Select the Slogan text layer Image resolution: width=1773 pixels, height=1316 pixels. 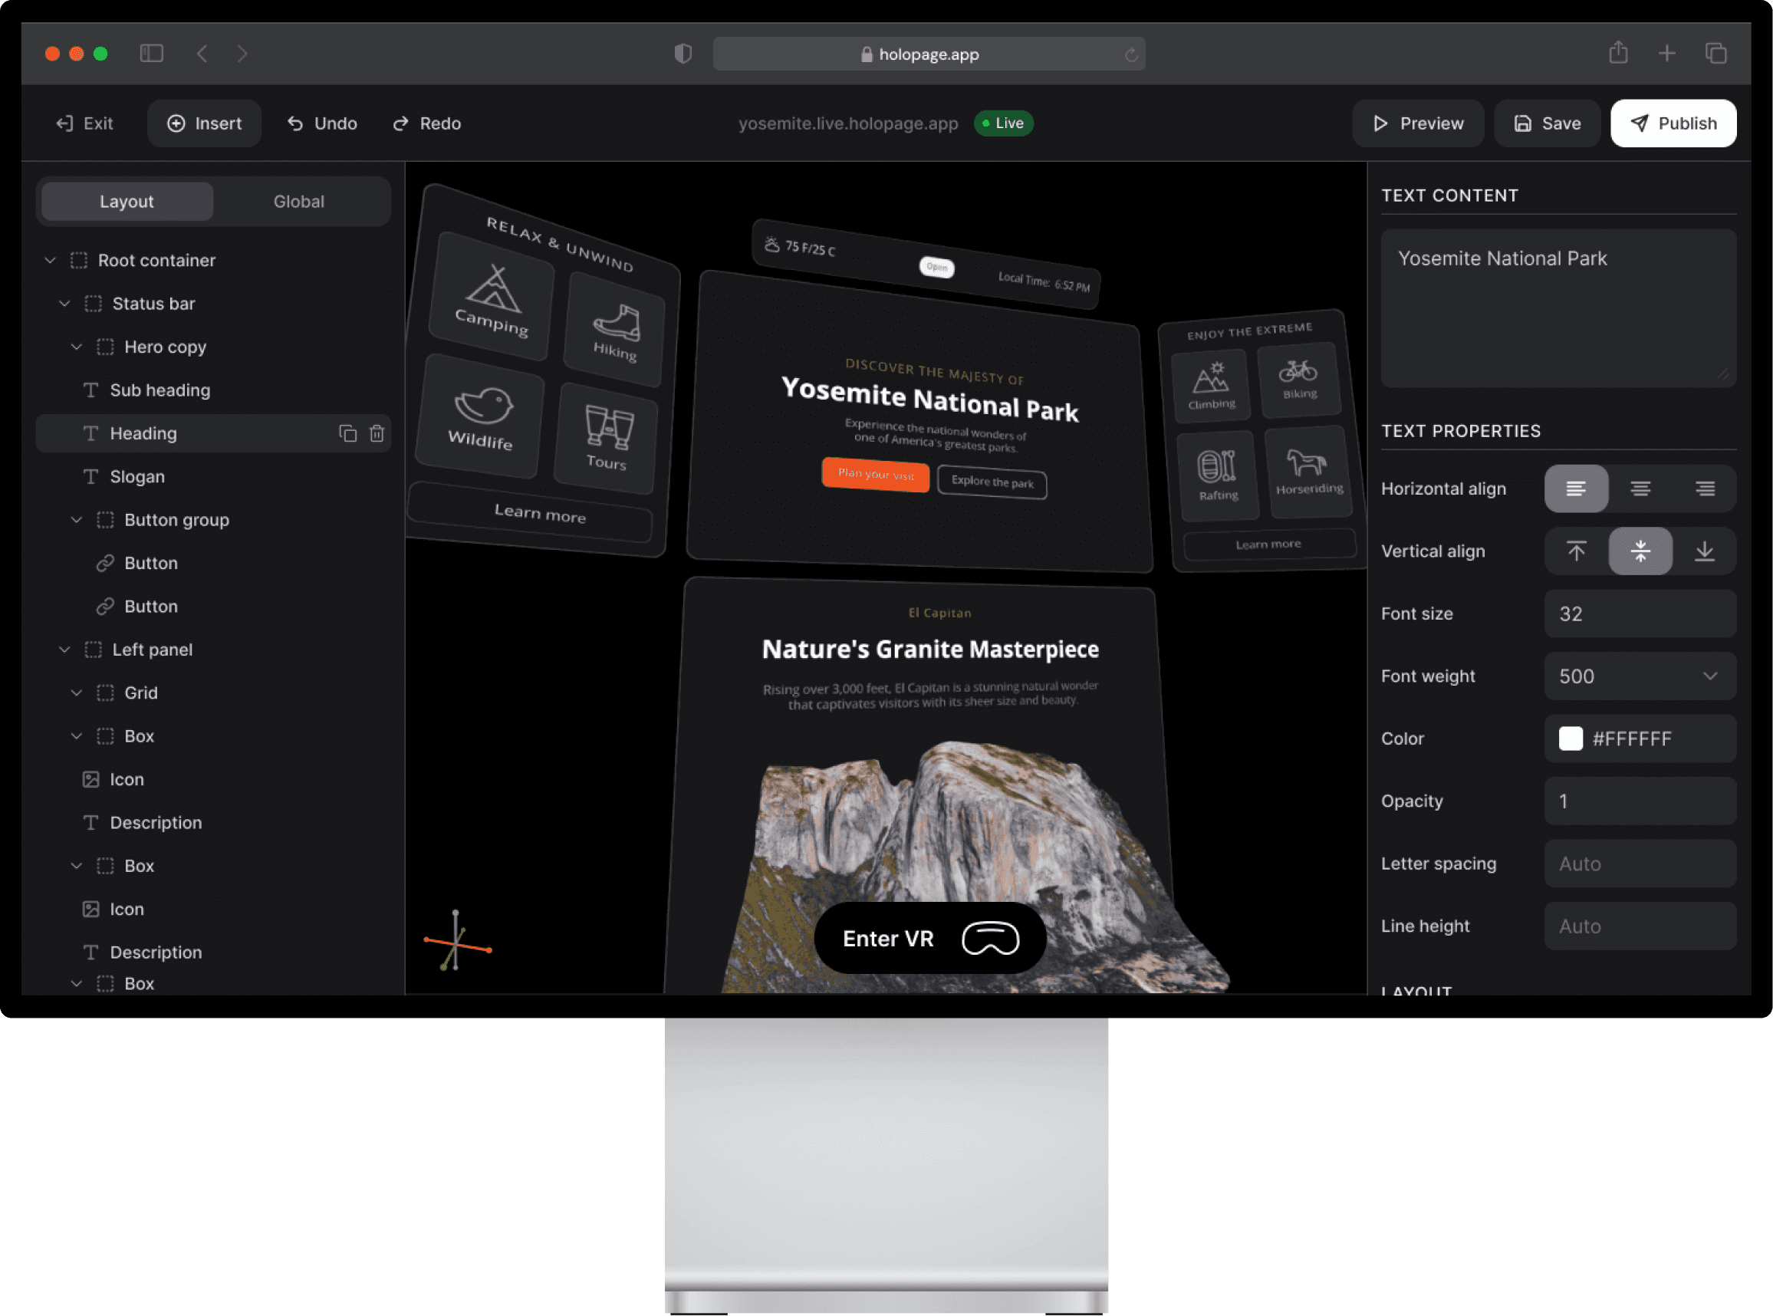pyautogui.click(x=213, y=476)
